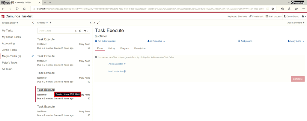Open the tab preview chevron
This screenshot has height=121, width=307.
coord(50,3)
